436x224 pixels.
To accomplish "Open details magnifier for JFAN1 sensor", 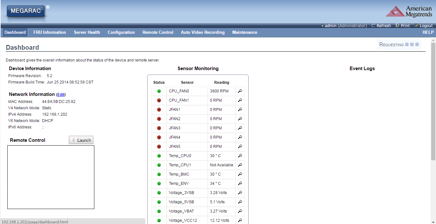I will (240, 110).
